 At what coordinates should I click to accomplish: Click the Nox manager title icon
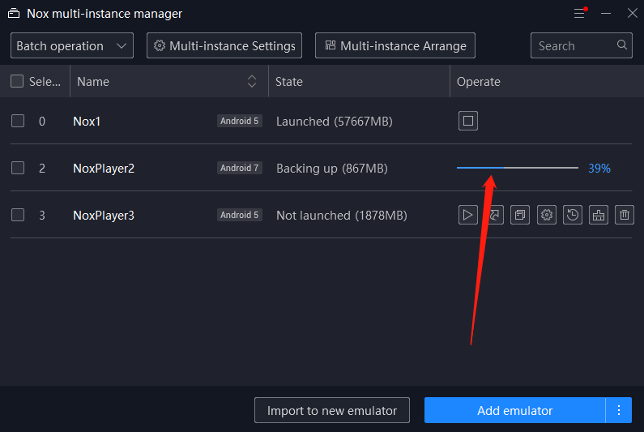tap(14, 14)
